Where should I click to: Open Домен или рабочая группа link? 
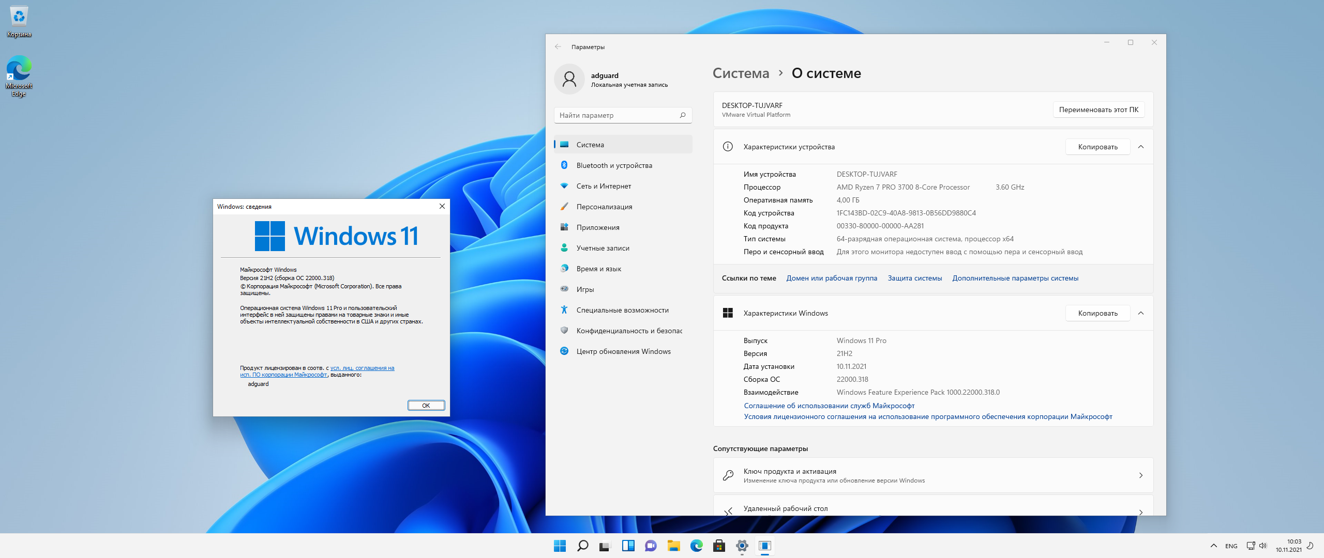click(x=832, y=278)
